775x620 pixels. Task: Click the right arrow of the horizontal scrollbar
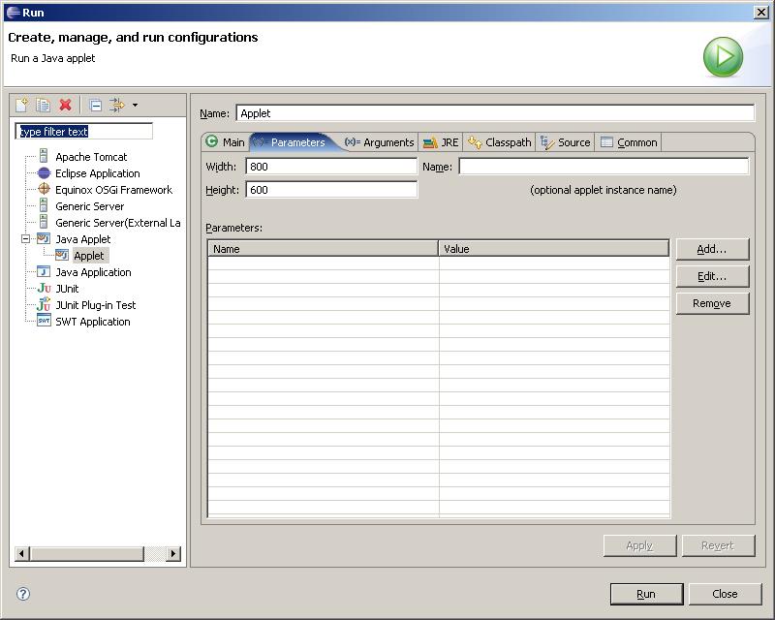[173, 554]
